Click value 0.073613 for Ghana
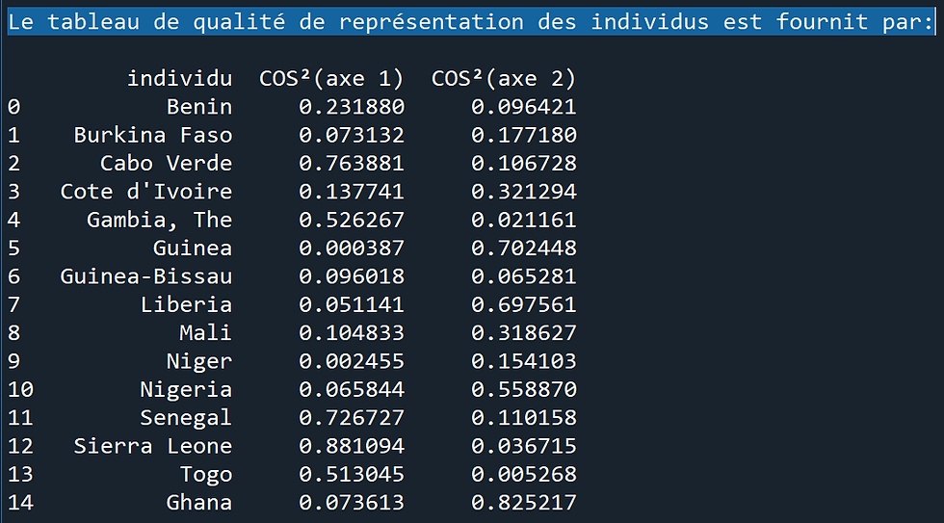 click(352, 503)
